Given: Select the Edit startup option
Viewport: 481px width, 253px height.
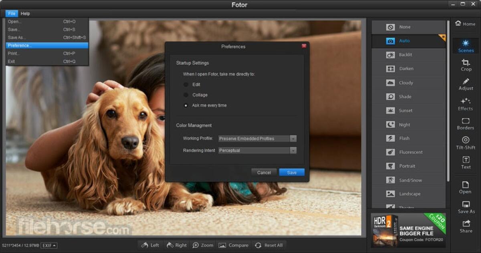Looking at the screenshot, I should pyautogui.click(x=186, y=84).
